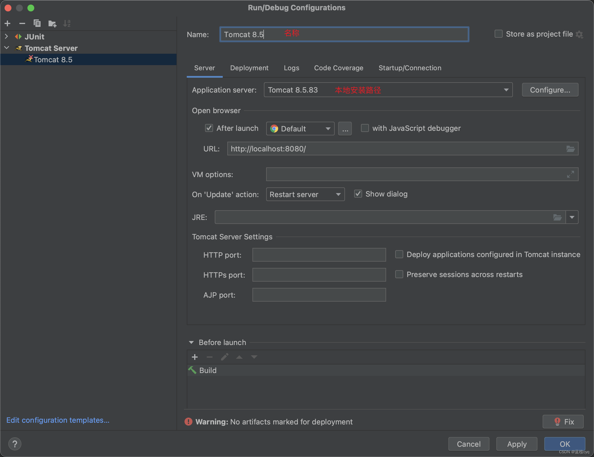
Task: Browse for a JRE path with the folder icon
Action: tap(557, 217)
